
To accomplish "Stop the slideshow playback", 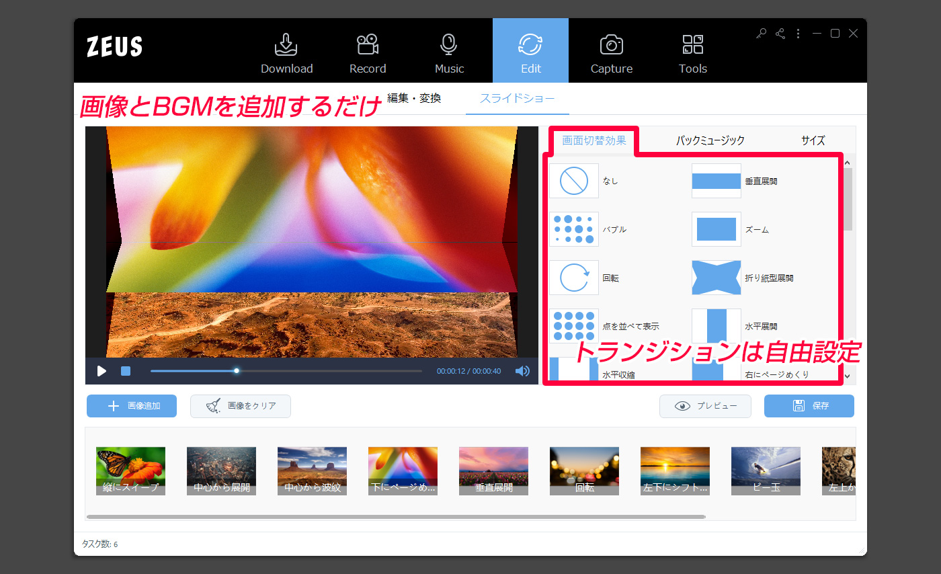I will 126,371.
